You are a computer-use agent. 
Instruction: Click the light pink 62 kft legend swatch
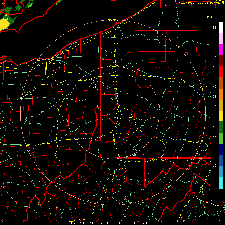[x=221, y=38]
